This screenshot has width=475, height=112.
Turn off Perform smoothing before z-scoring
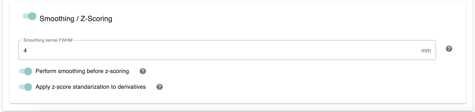[x=25, y=71]
